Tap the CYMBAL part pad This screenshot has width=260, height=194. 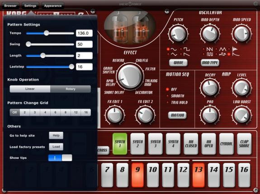(x=227, y=144)
